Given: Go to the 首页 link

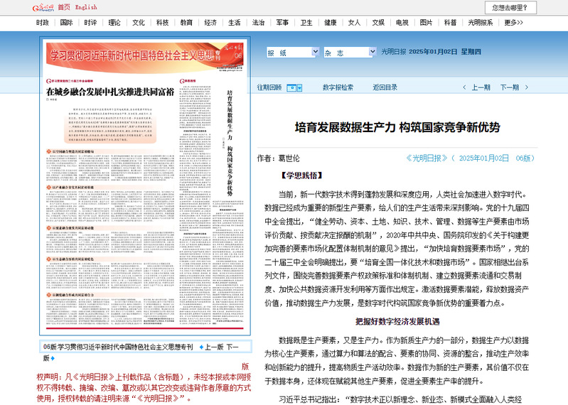Looking at the screenshot, I should pos(64,7).
